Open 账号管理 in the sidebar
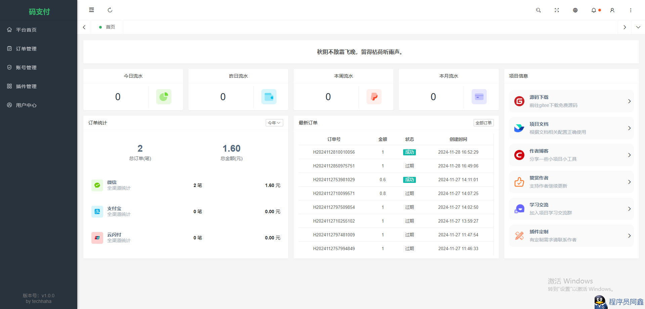Screen dimensions: 645x309 [39, 67]
